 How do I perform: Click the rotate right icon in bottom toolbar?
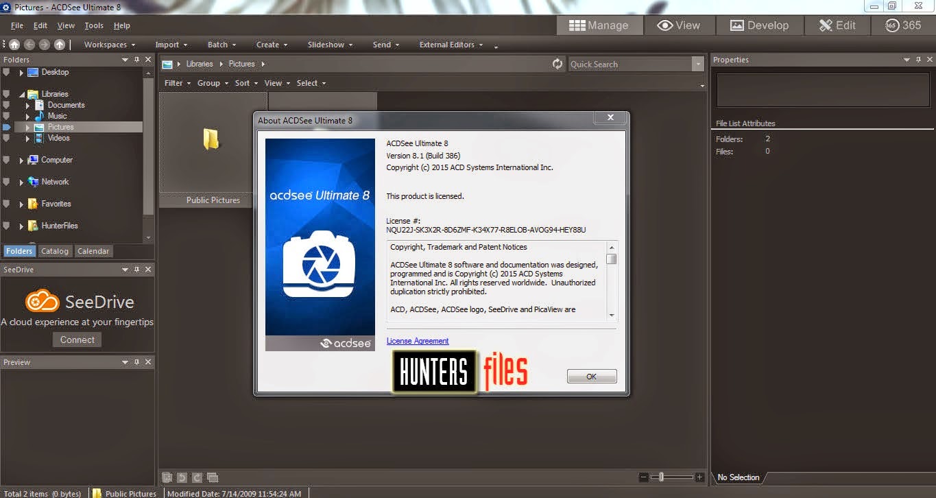[197, 477]
